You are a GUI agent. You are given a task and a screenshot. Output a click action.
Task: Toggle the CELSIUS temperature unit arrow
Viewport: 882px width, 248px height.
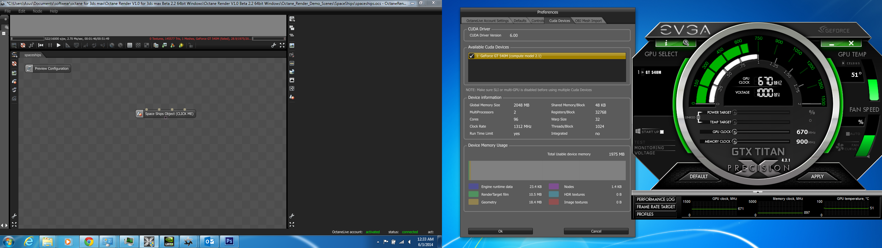coord(843,63)
